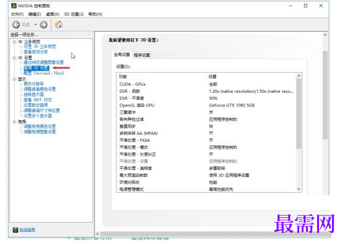Image resolution: width=347 pixels, height=244 pixels.
Task: Click main panel vertical scroll-up arrow
Action: [x=325, y=35]
